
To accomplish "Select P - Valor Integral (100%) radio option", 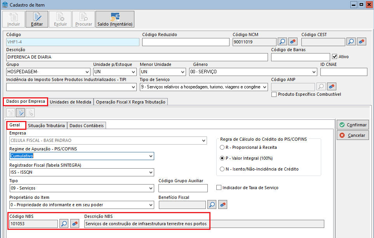I will click(x=222, y=158).
